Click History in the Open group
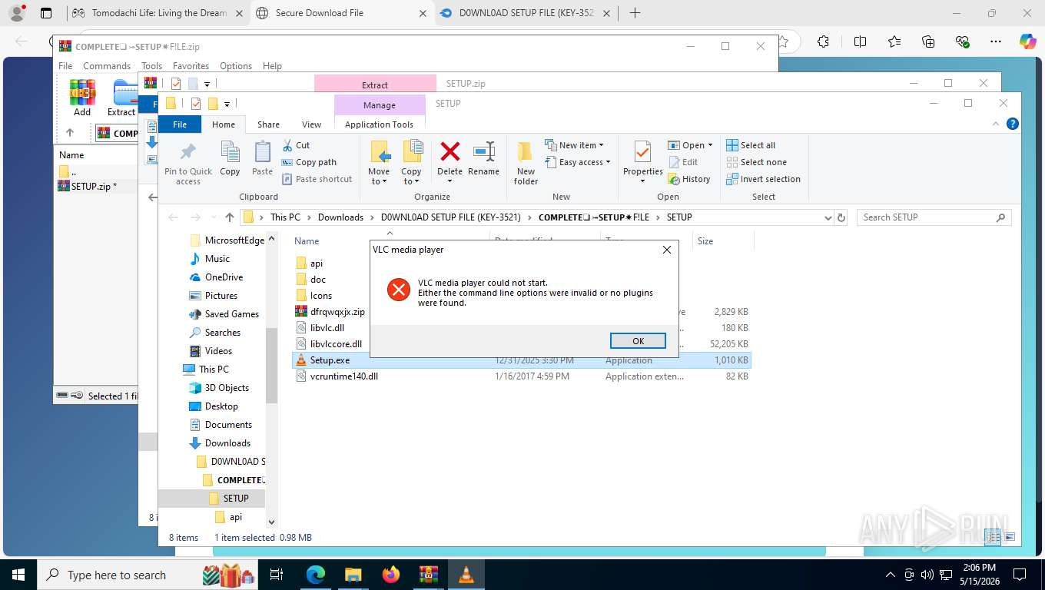Viewport: 1045px width, 590px height. pos(689,179)
